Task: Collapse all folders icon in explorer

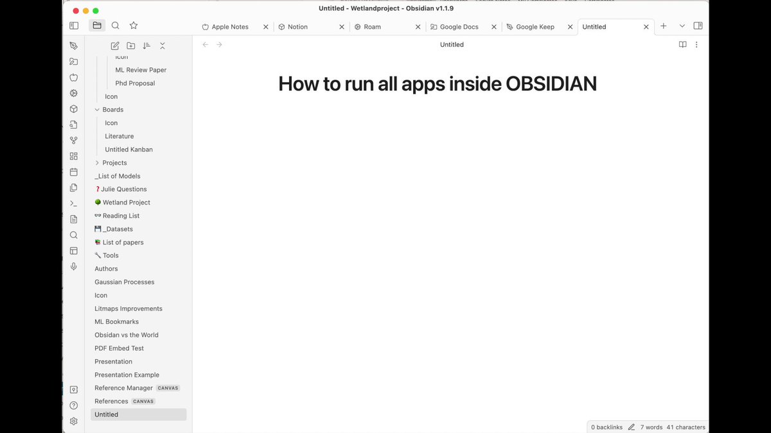Action: [163, 46]
